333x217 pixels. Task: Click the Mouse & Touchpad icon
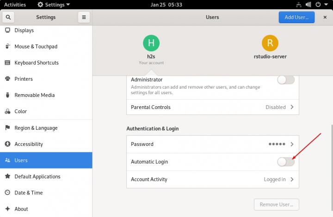pos(8,47)
